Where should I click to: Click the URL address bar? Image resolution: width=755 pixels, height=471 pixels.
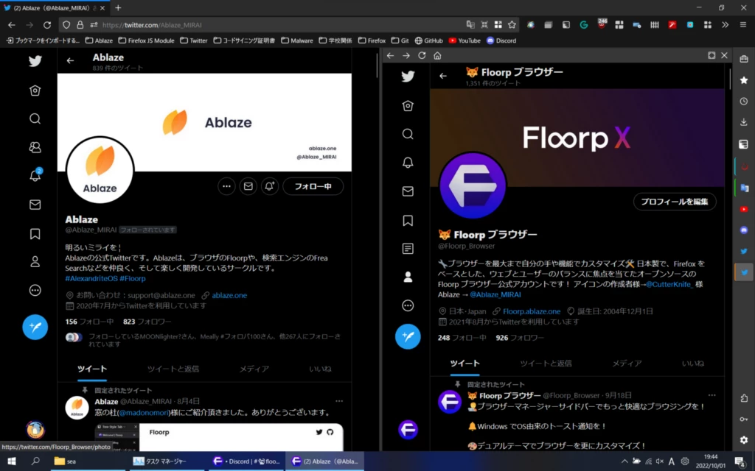click(280, 24)
